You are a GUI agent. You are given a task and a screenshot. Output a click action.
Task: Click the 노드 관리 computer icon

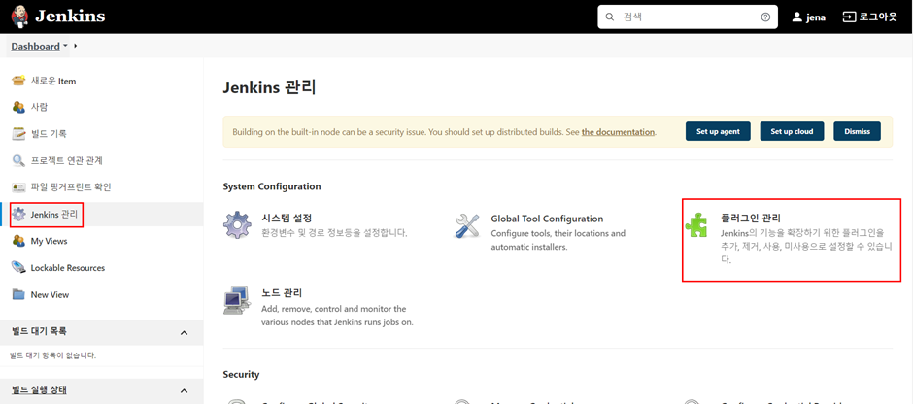pyautogui.click(x=238, y=300)
